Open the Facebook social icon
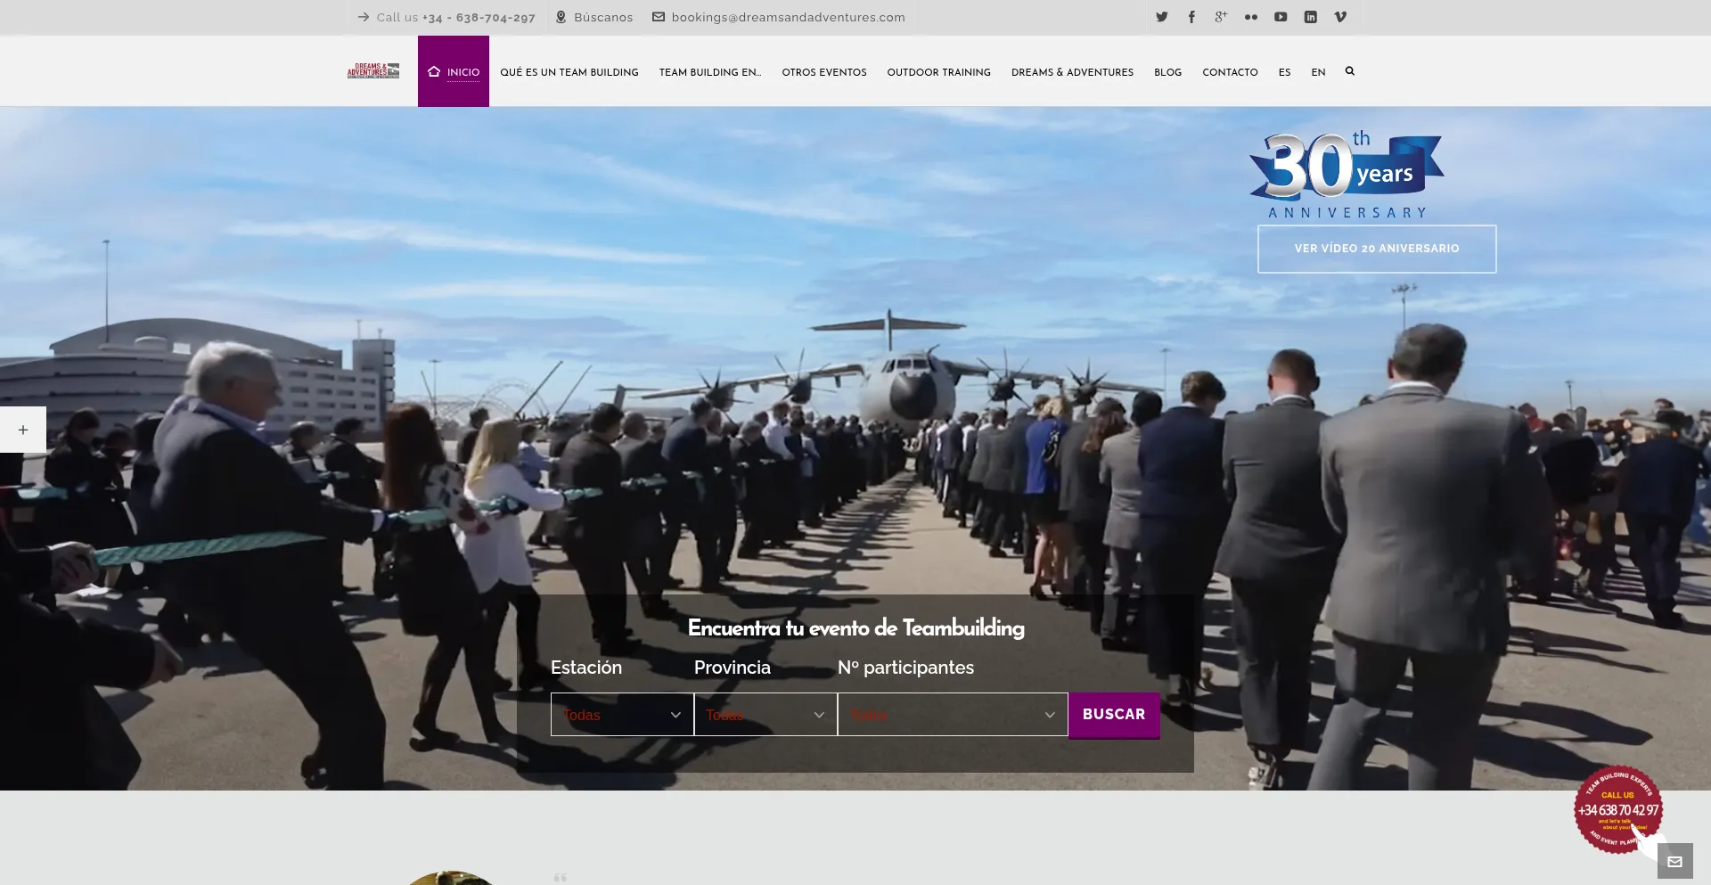The image size is (1711, 885). tap(1191, 17)
